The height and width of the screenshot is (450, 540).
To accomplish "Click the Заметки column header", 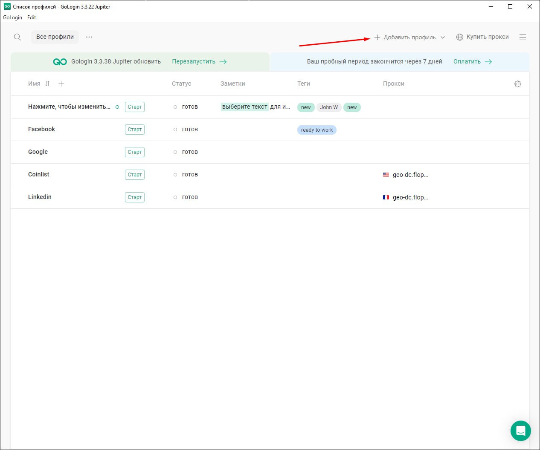I will coord(232,84).
